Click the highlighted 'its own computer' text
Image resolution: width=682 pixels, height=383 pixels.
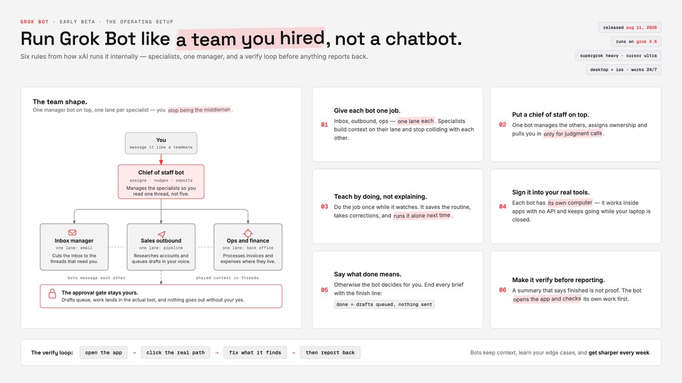click(x=570, y=203)
